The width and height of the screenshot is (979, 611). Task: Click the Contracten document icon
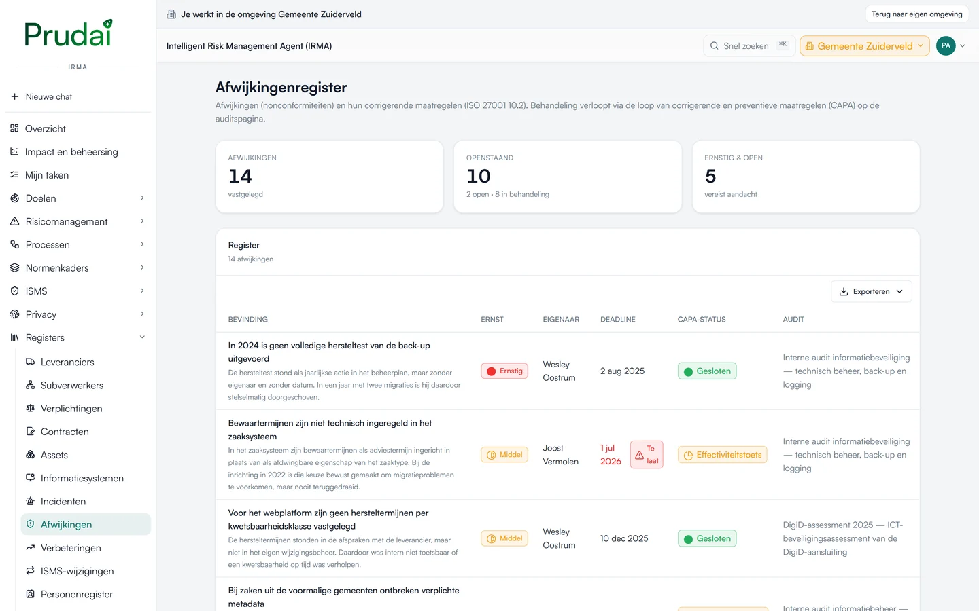tap(30, 431)
